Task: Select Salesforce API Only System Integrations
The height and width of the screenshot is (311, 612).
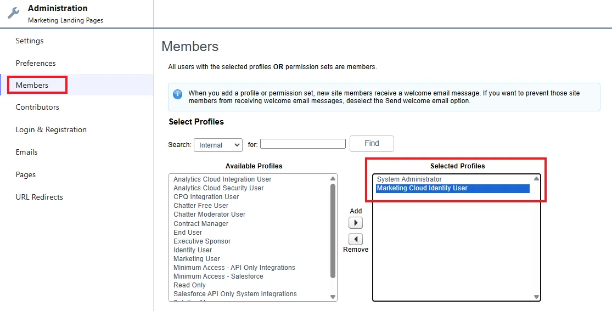Action: click(x=235, y=294)
